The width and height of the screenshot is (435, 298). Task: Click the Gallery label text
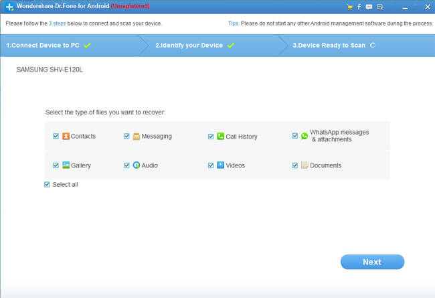tap(81, 165)
